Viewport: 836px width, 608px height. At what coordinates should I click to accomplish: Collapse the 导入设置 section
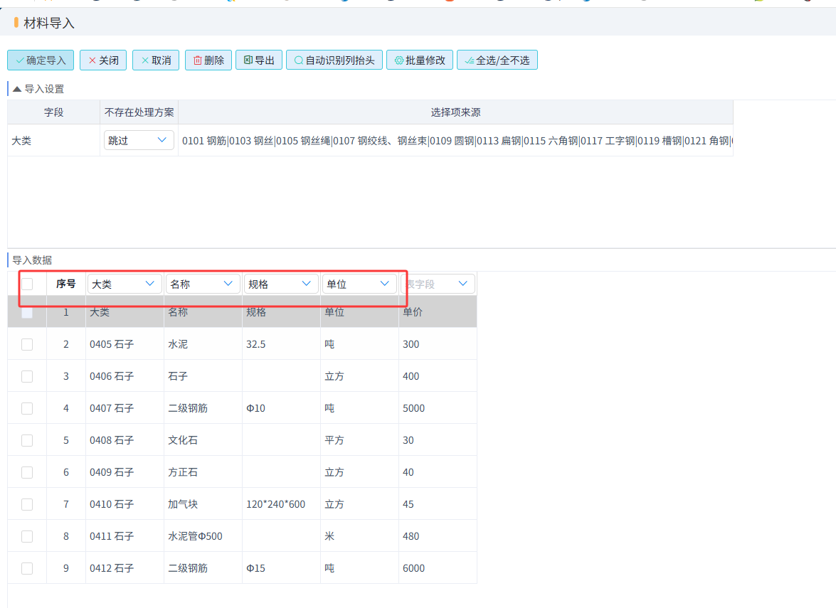pos(17,89)
